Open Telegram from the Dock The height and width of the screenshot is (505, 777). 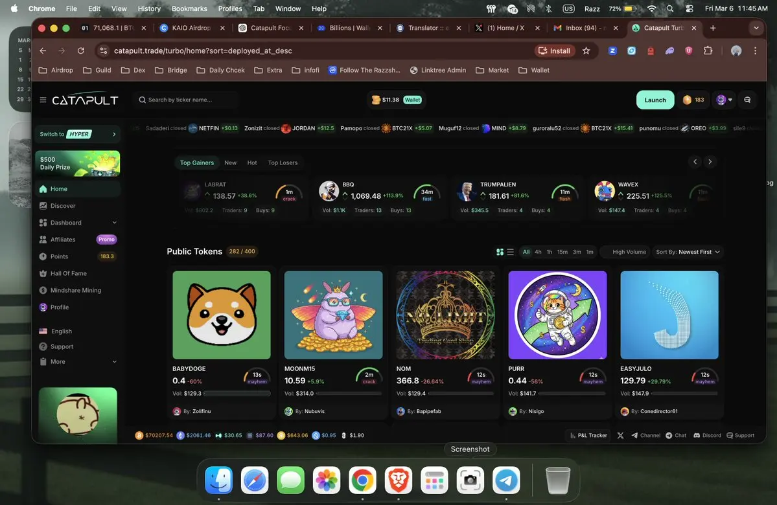click(x=506, y=480)
